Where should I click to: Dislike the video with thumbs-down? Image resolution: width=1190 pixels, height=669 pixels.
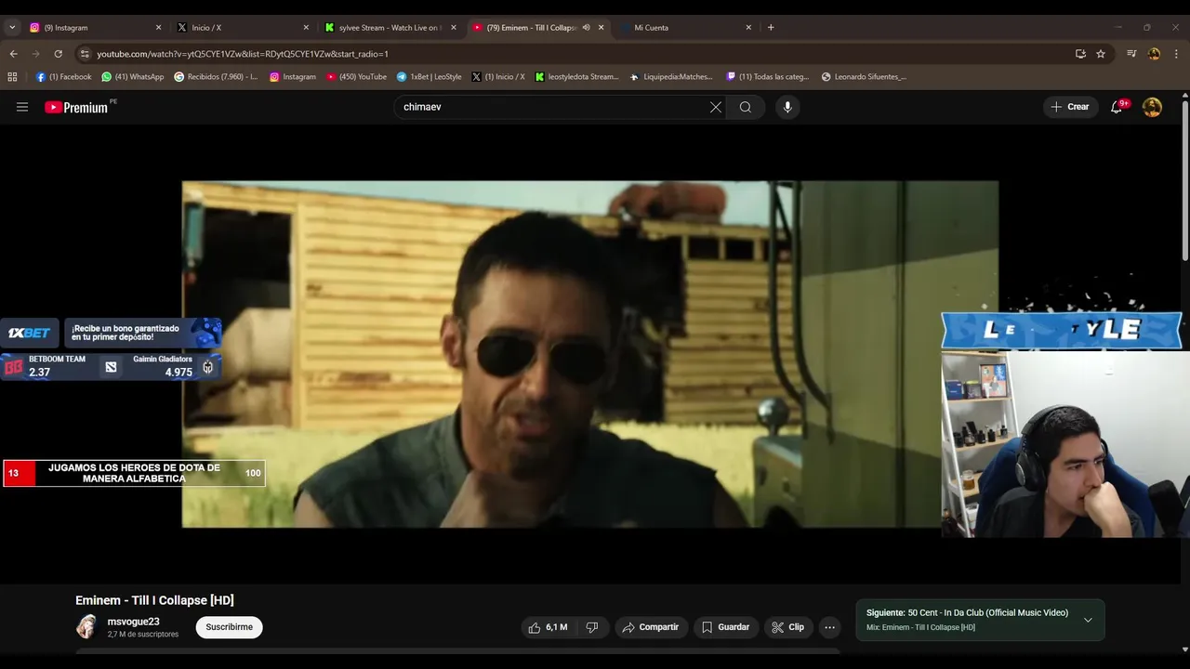click(x=592, y=627)
